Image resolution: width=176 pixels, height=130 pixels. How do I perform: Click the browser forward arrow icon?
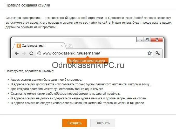point(24,53)
